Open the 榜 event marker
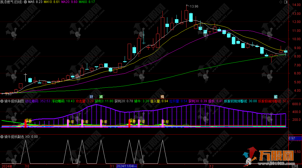 (162, 97)
